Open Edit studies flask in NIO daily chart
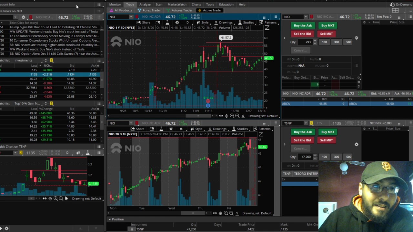Image resolution: width=413 pixels, height=232 pixels. click(167, 23)
